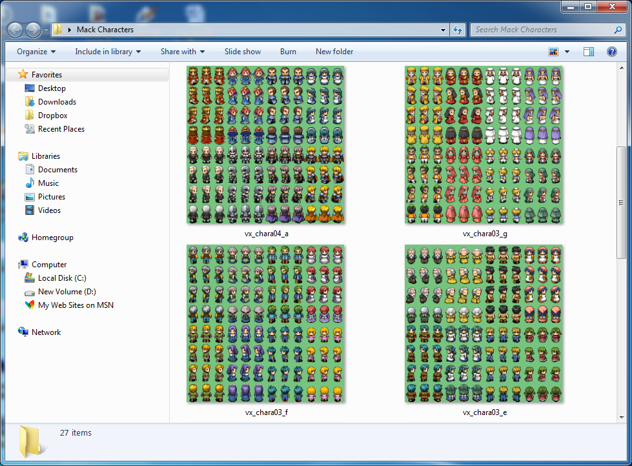Screen dimensions: 632x466
Task: Open Local Disk (C:)
Action: click(x=62, y=278)
